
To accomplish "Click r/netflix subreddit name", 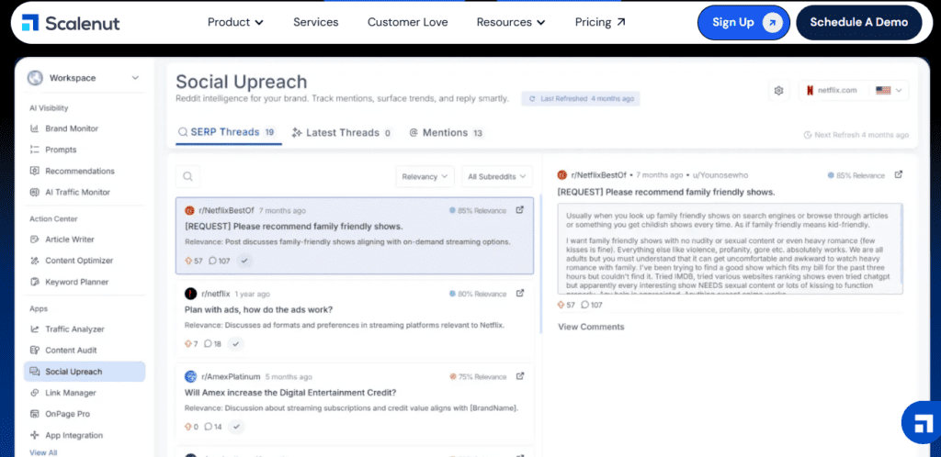I will tap(215, 294).
